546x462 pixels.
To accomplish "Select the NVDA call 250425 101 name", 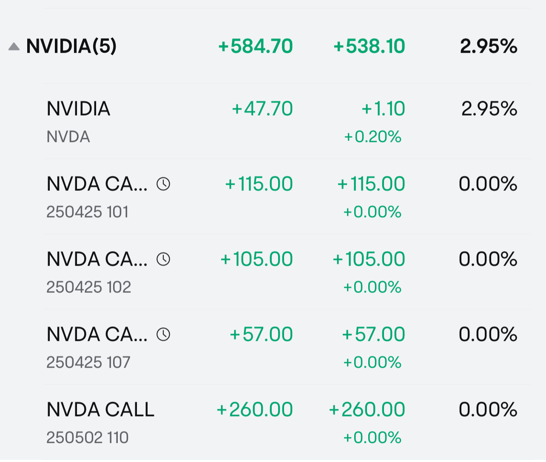I will tap(97, 184).
